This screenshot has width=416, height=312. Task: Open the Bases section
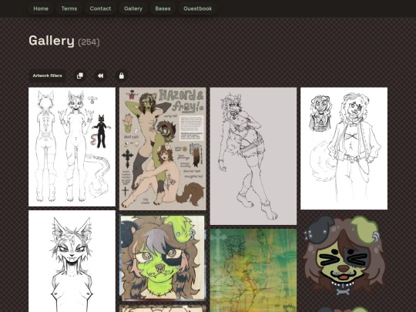pyautogui.click(x=163, y=8)
